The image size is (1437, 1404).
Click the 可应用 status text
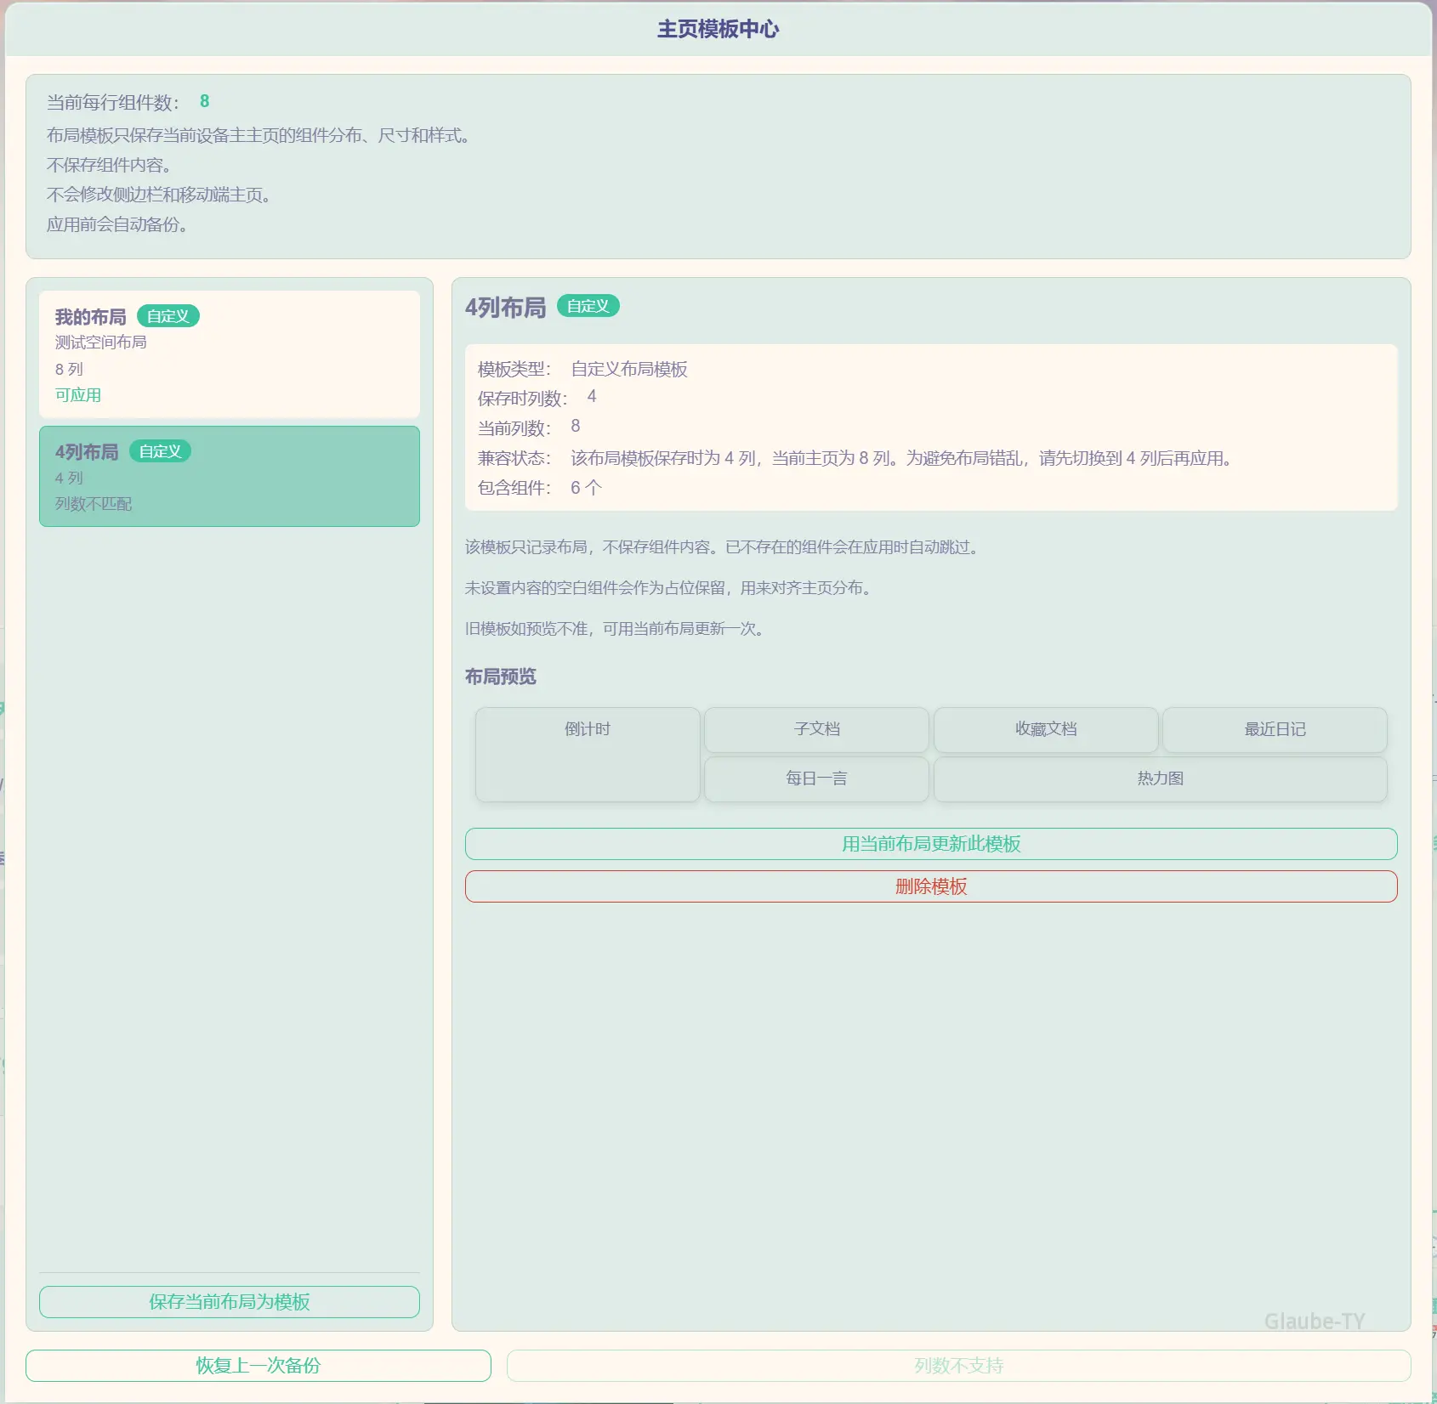tap(78, 395)
